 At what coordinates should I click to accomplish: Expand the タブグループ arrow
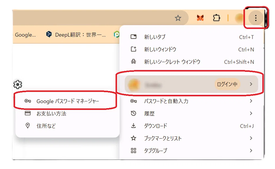pos(251,151)
